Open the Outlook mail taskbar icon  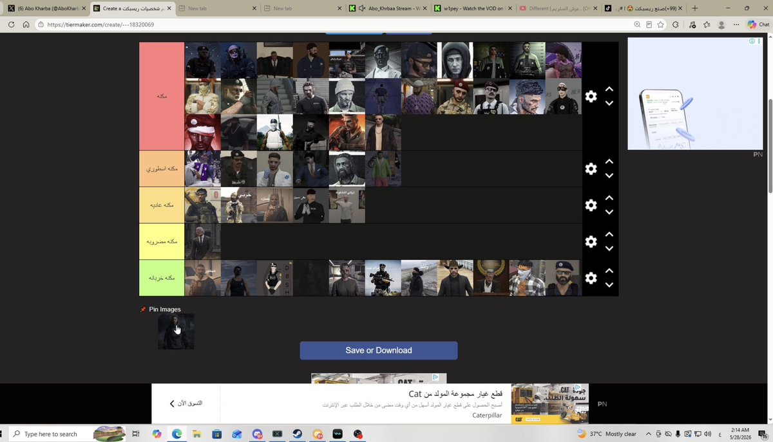(236, 434)
